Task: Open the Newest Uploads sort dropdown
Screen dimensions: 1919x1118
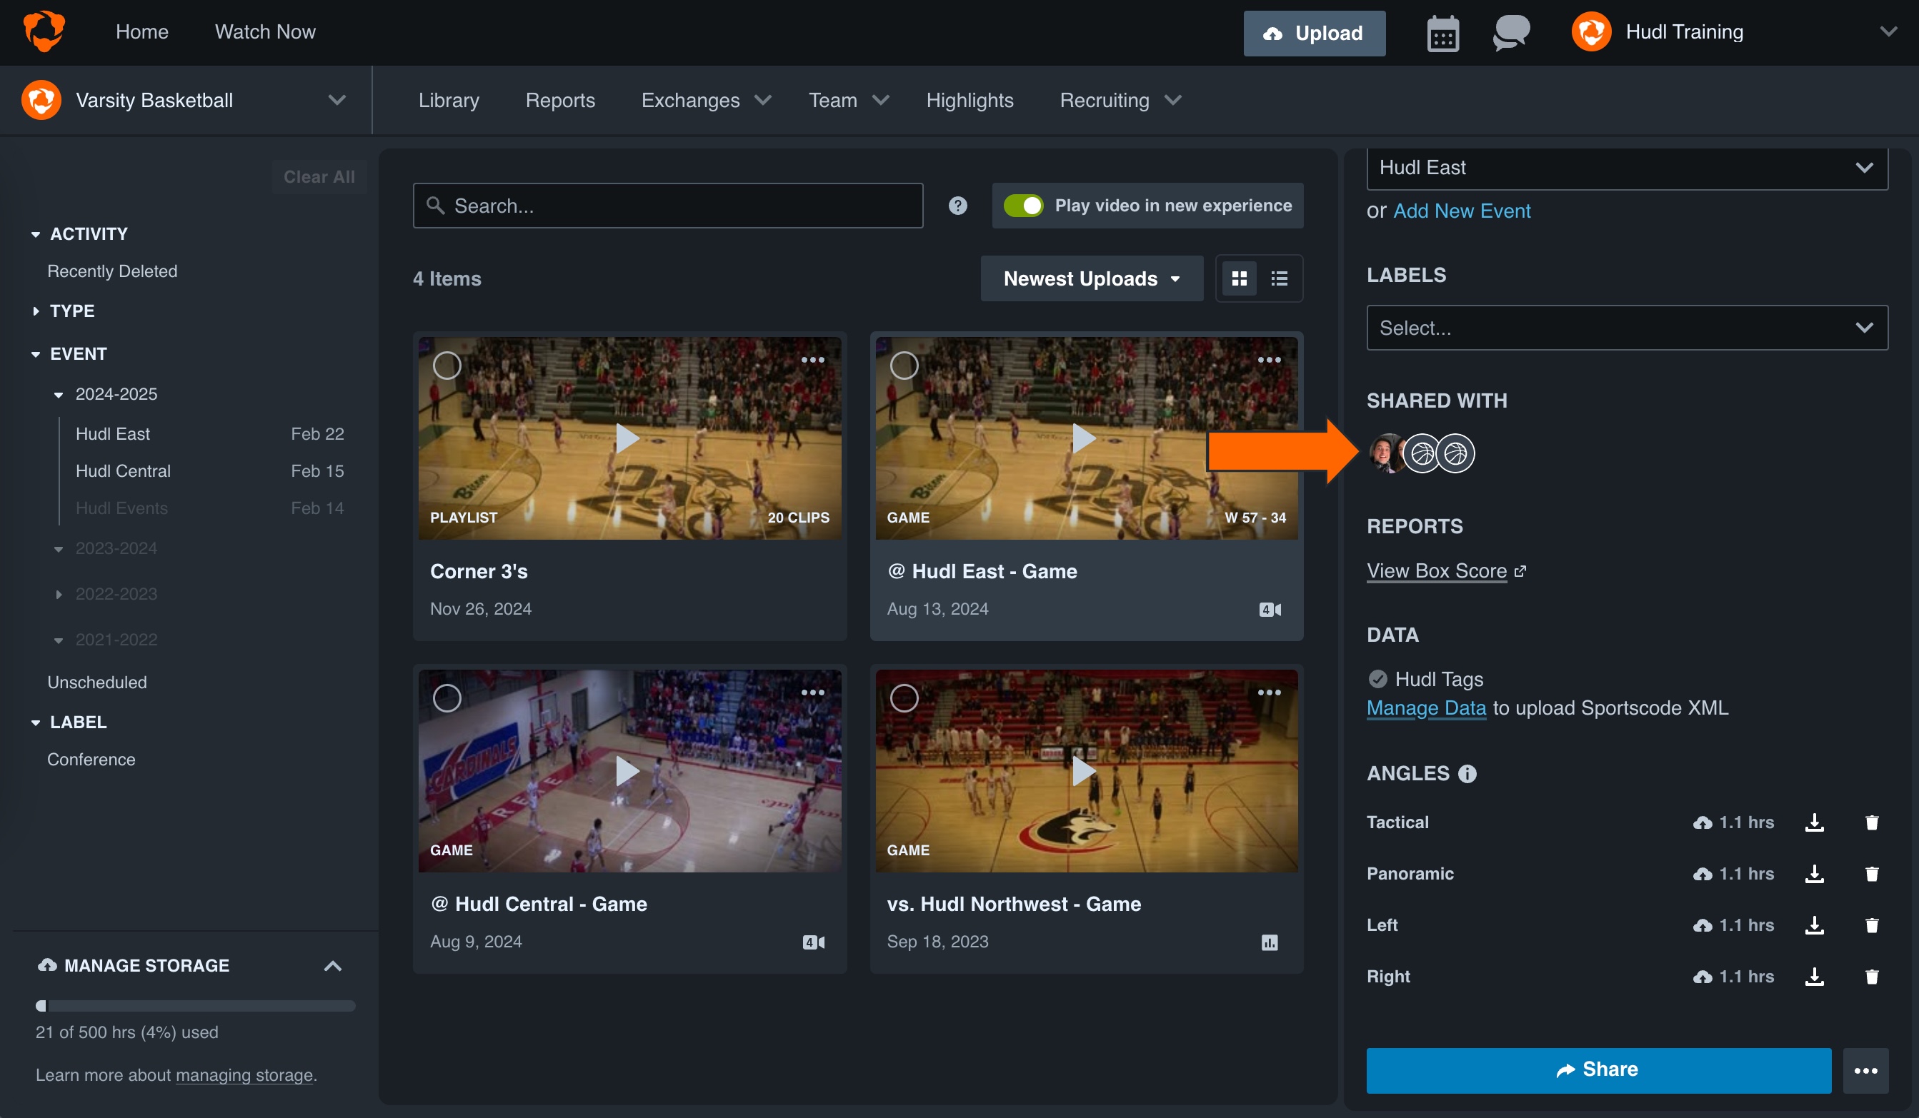Action: [x=1090, y=278]
